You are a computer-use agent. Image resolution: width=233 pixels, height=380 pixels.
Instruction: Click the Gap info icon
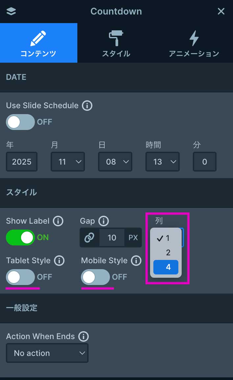click(103, 221)
